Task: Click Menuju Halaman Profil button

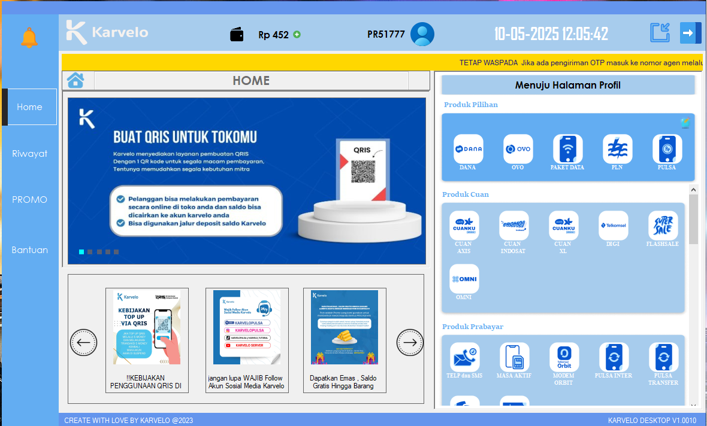Action: pyautogui.click(x=568, y=85)
